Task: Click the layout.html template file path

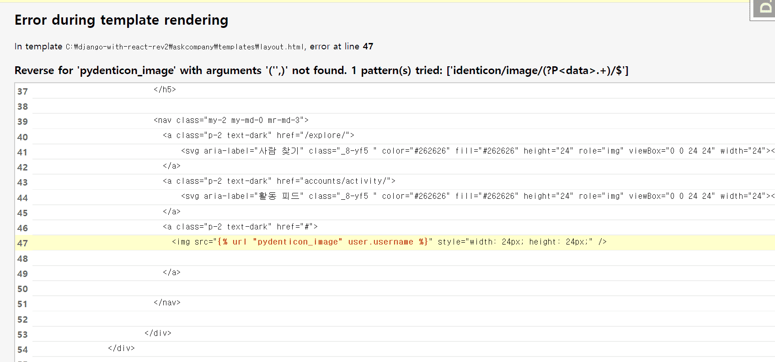Action: (185, 47)
